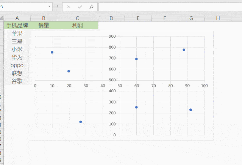
Task: Click the cell containing 小米
Action: coord(17,49)
